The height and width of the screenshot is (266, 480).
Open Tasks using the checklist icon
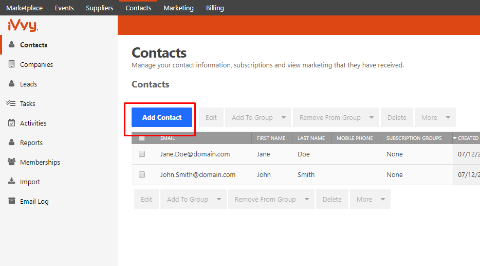(x=11, y=103)
